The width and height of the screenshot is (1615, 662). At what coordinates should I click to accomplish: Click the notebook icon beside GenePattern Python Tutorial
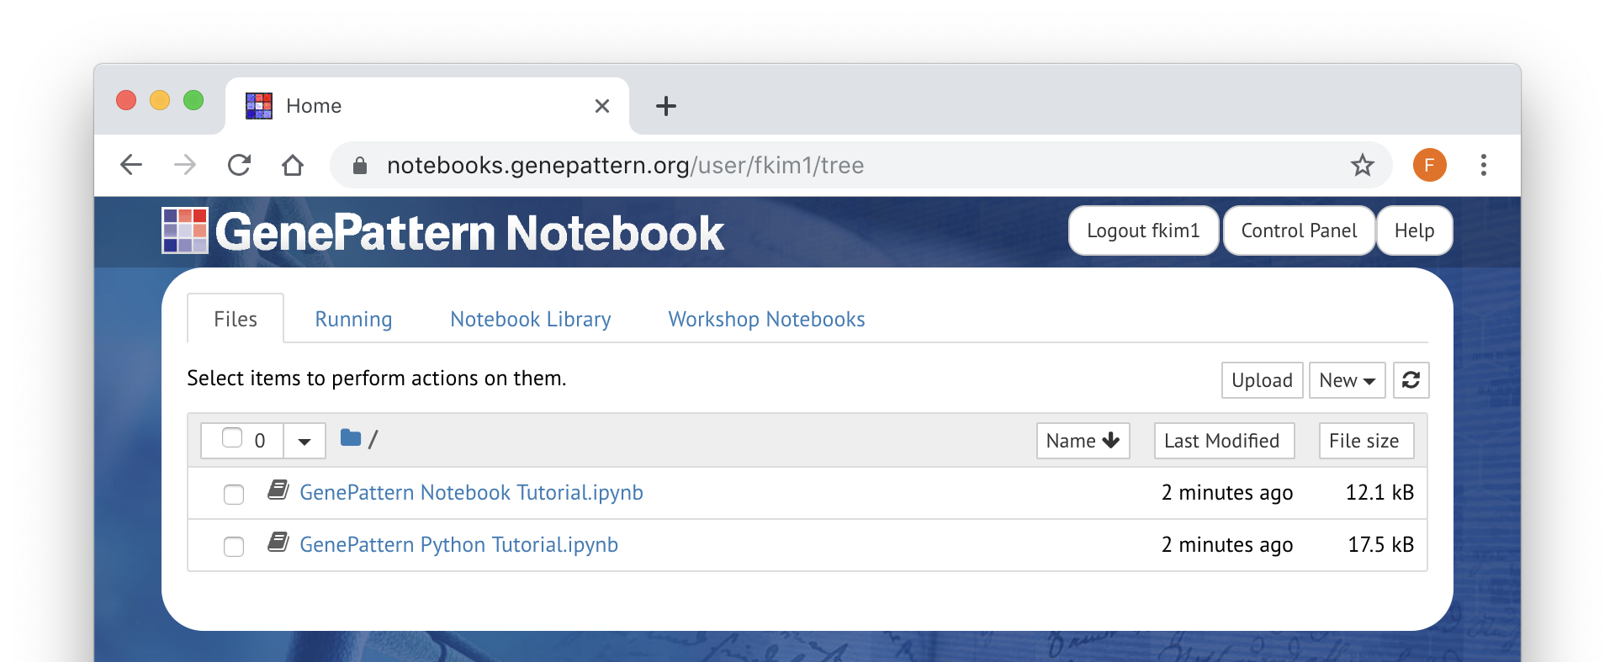(x=278, y=542)
